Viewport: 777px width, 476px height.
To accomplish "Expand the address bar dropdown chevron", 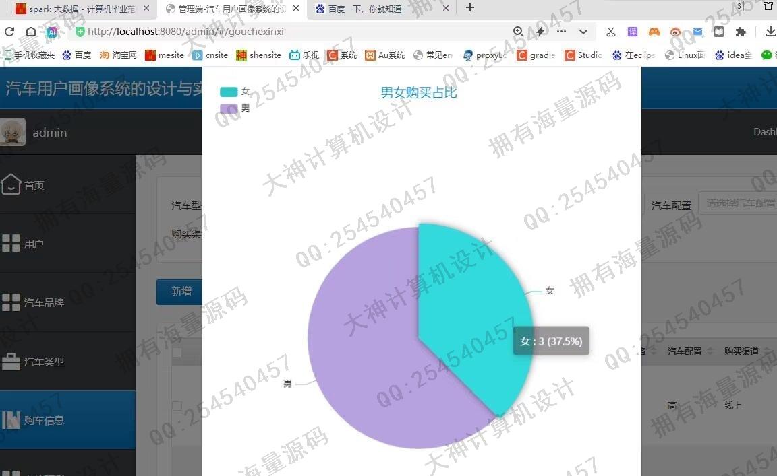I will pyautogui.click(x=583, y=32).
